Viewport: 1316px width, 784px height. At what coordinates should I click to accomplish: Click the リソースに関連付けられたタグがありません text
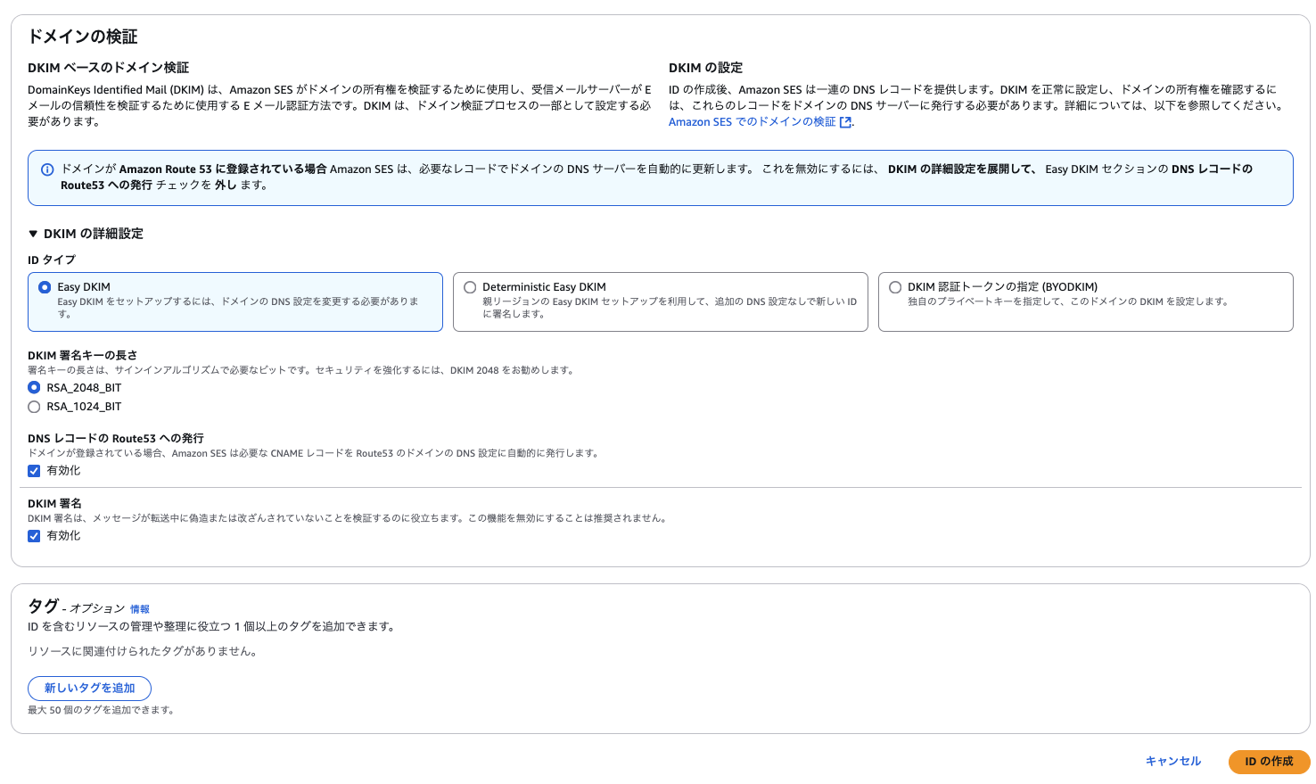pos(144,652)
